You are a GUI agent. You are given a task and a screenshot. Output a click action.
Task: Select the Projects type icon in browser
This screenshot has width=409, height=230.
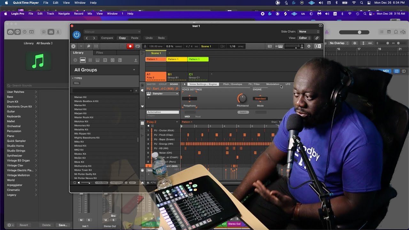(x=75, y=60)
